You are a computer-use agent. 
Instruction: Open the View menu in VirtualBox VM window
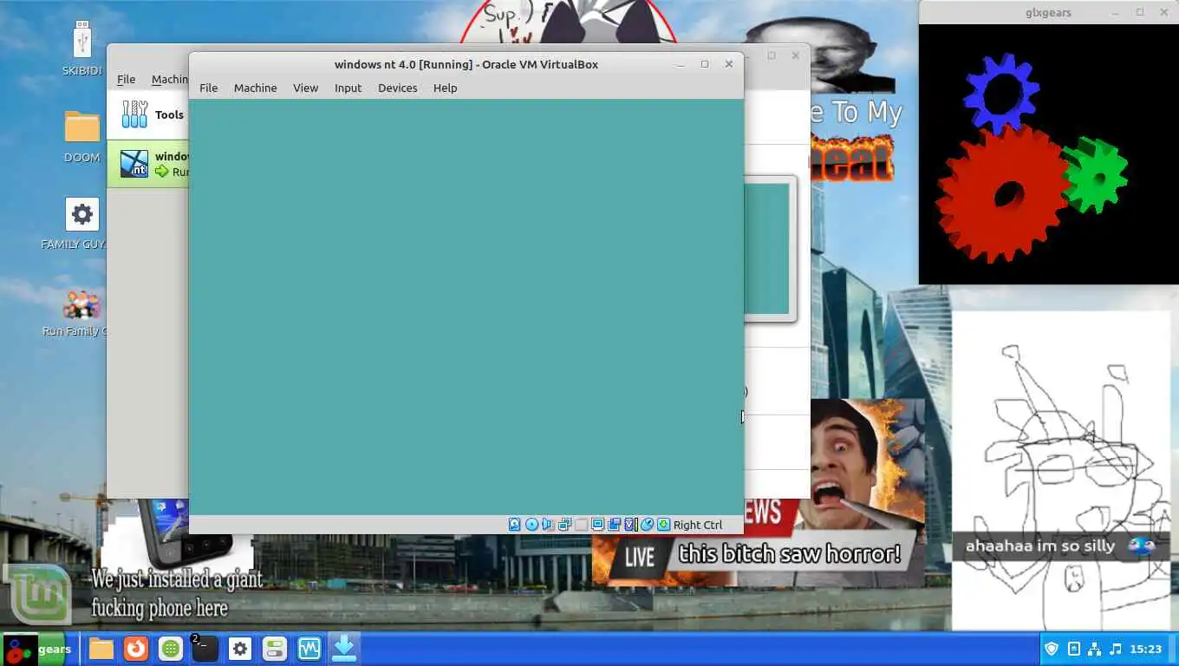coord(305,88)
